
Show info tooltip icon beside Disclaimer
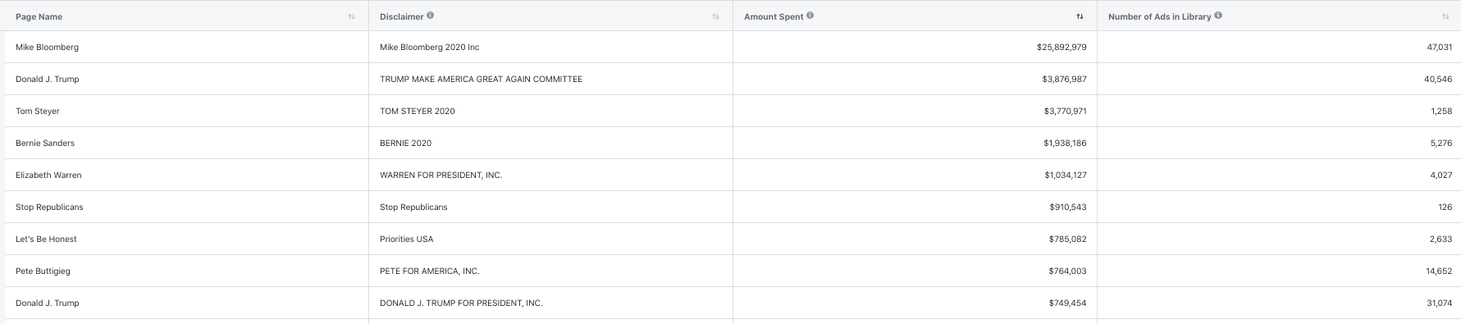pyautogui.click(x=431, y=16)
